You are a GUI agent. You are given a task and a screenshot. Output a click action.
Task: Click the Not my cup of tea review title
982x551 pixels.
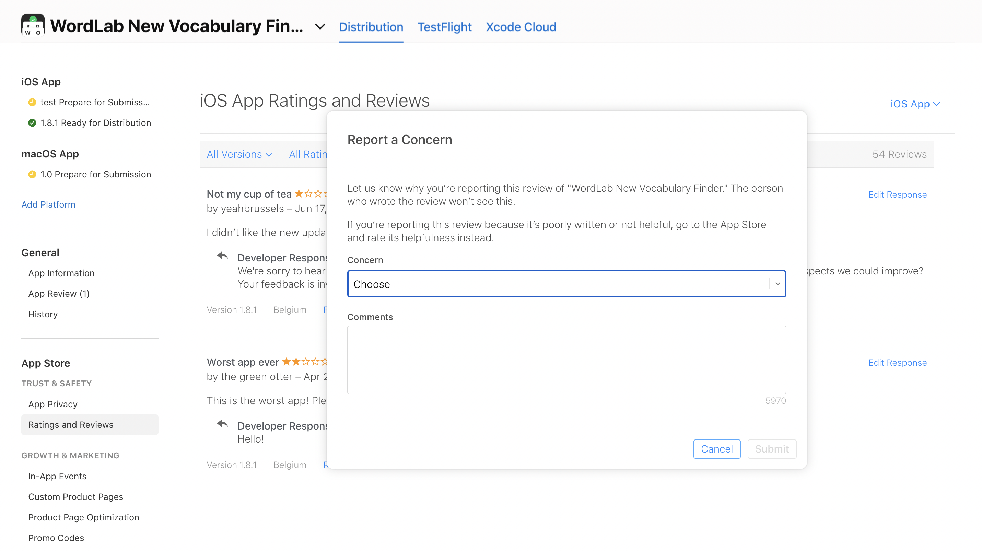pos(249,194)
